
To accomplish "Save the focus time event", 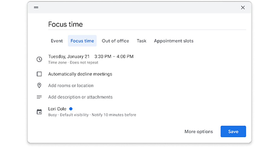I will click(x=233, y=132).
